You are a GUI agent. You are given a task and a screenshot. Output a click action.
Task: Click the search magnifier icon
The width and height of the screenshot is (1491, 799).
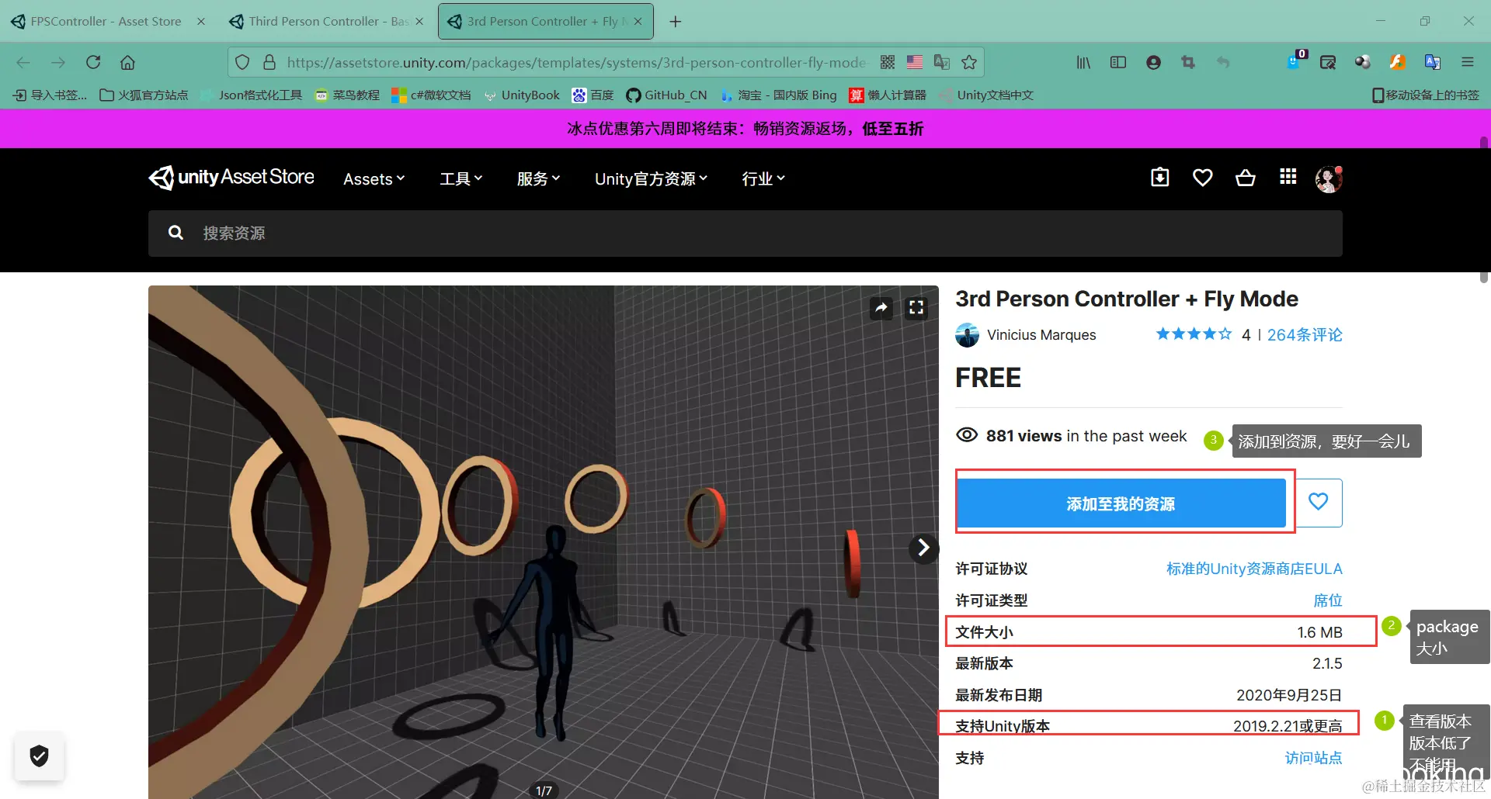point(176,233)
